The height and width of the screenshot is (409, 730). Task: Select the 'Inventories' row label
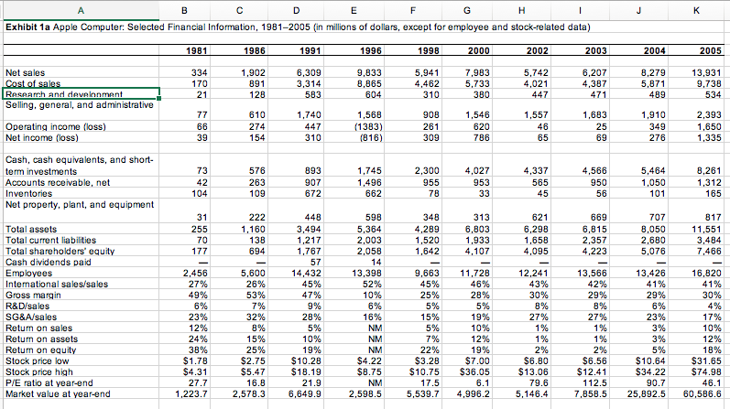click(x=29, y=194)
